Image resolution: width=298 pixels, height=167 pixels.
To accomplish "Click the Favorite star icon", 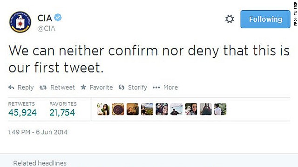I will pyautogui.click(x=83, y=87).
